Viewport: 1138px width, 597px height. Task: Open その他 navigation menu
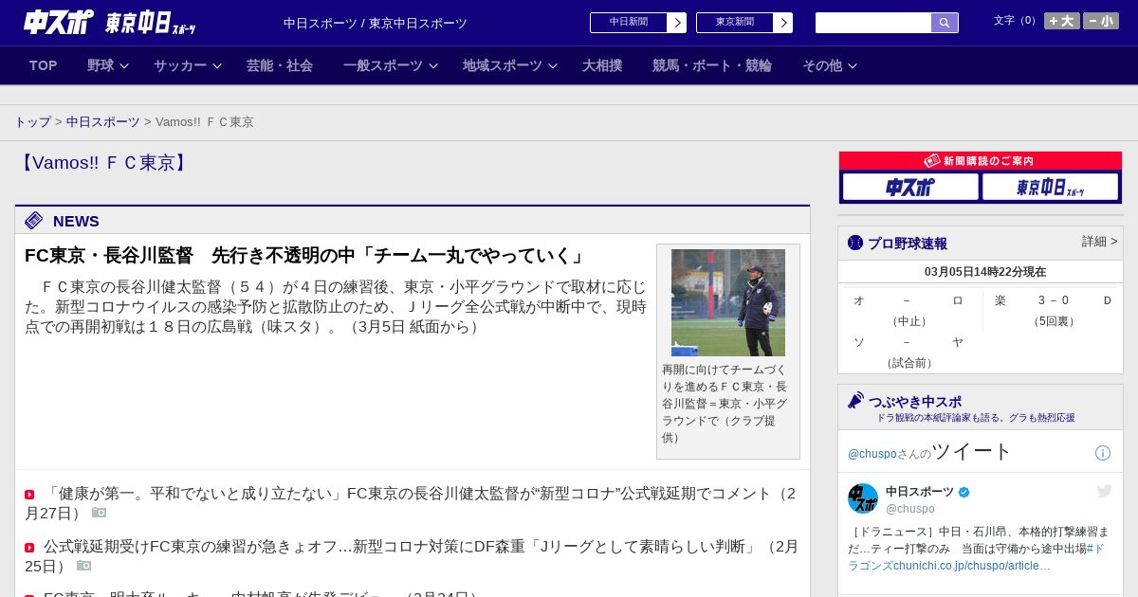(822, 65)
